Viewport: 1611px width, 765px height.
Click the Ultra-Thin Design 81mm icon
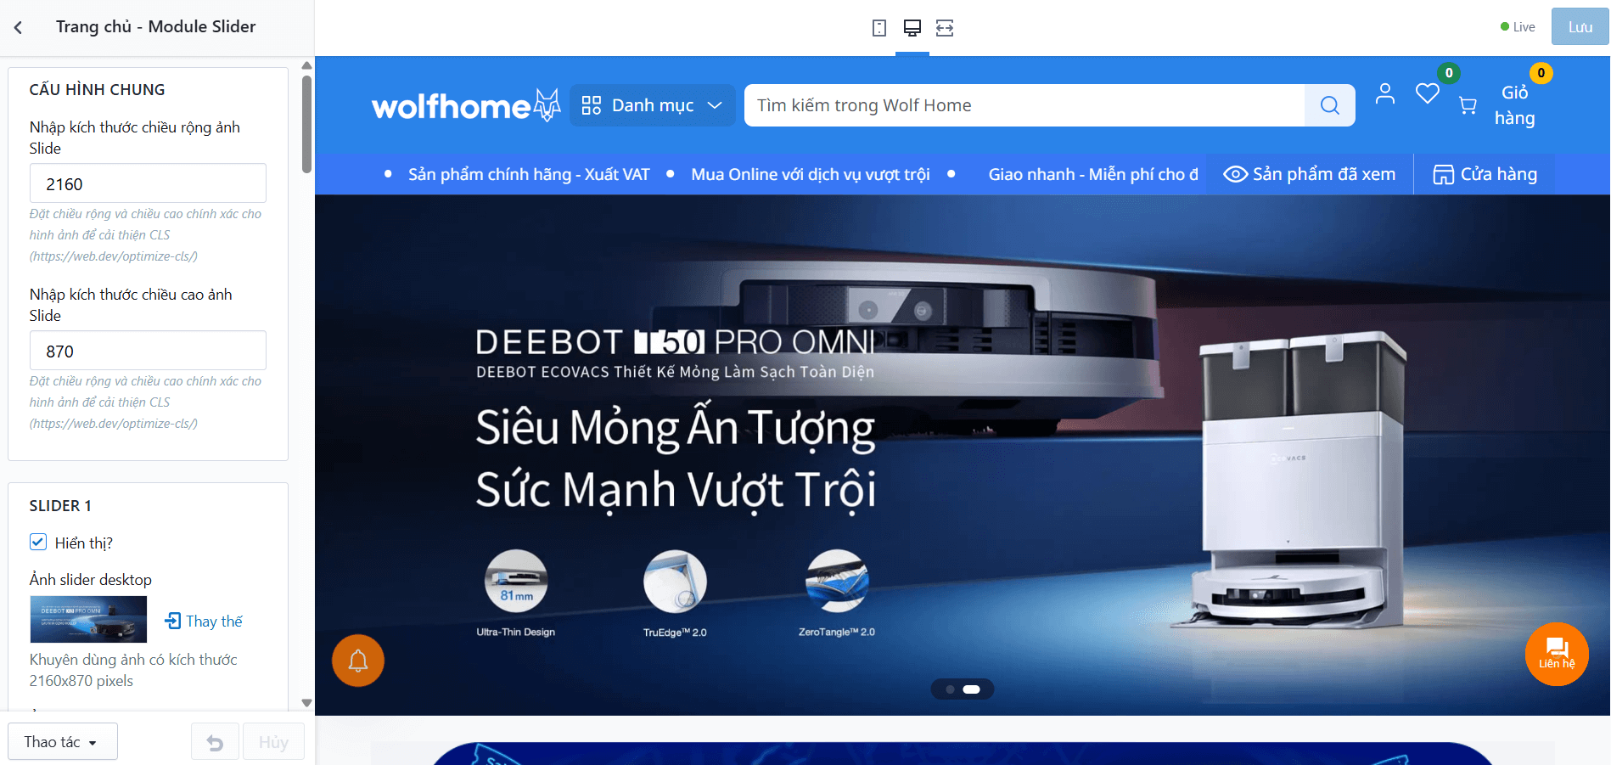tap(516, 581)
